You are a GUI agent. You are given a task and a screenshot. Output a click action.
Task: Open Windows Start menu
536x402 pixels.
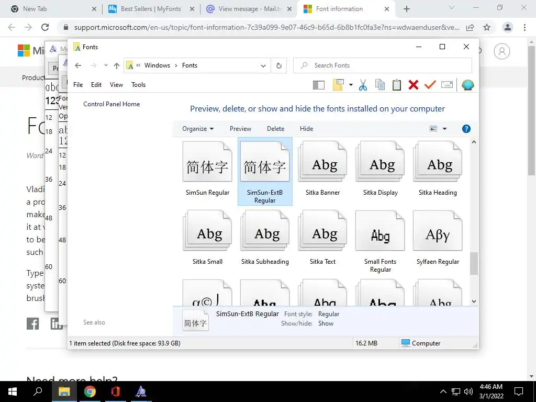(13, 392)
